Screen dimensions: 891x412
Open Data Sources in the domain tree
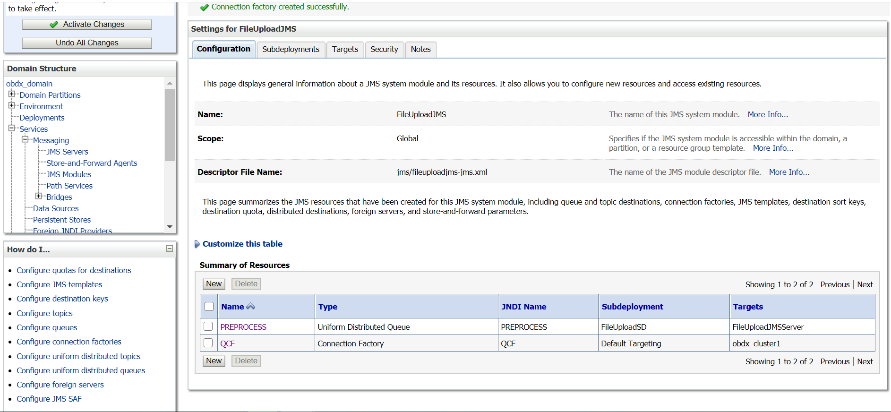56,208
